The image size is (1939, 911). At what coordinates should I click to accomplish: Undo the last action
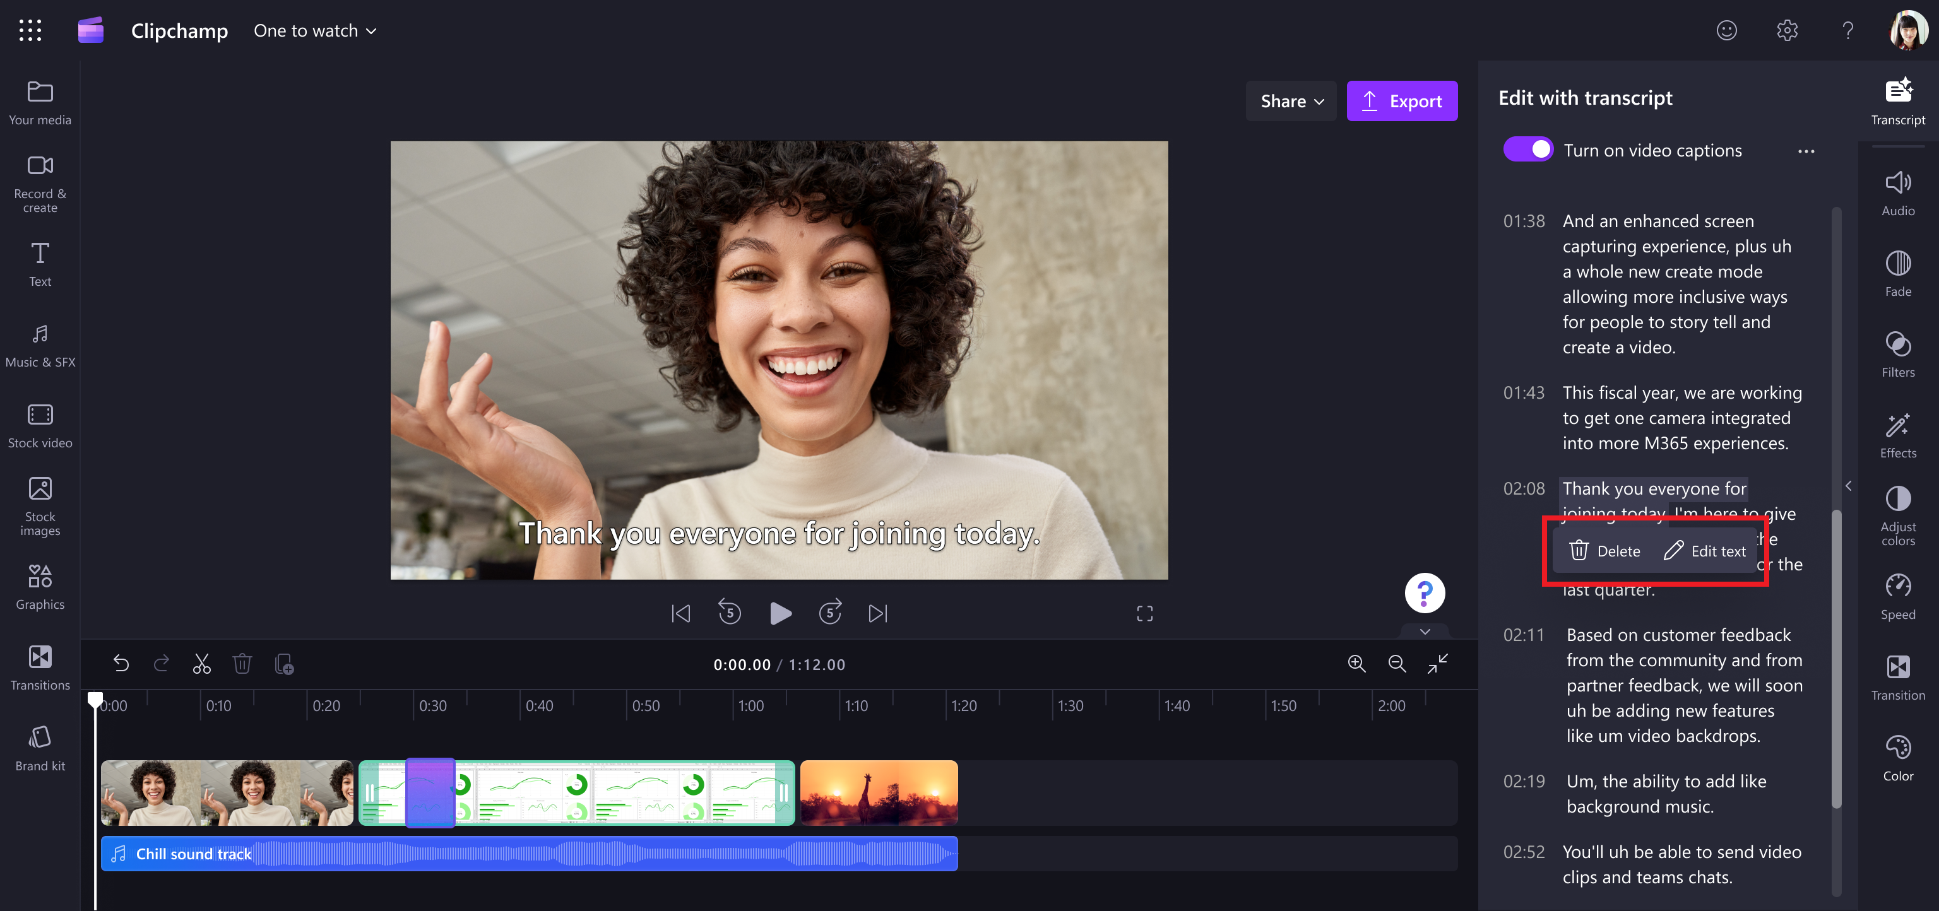tap(122, 664)
